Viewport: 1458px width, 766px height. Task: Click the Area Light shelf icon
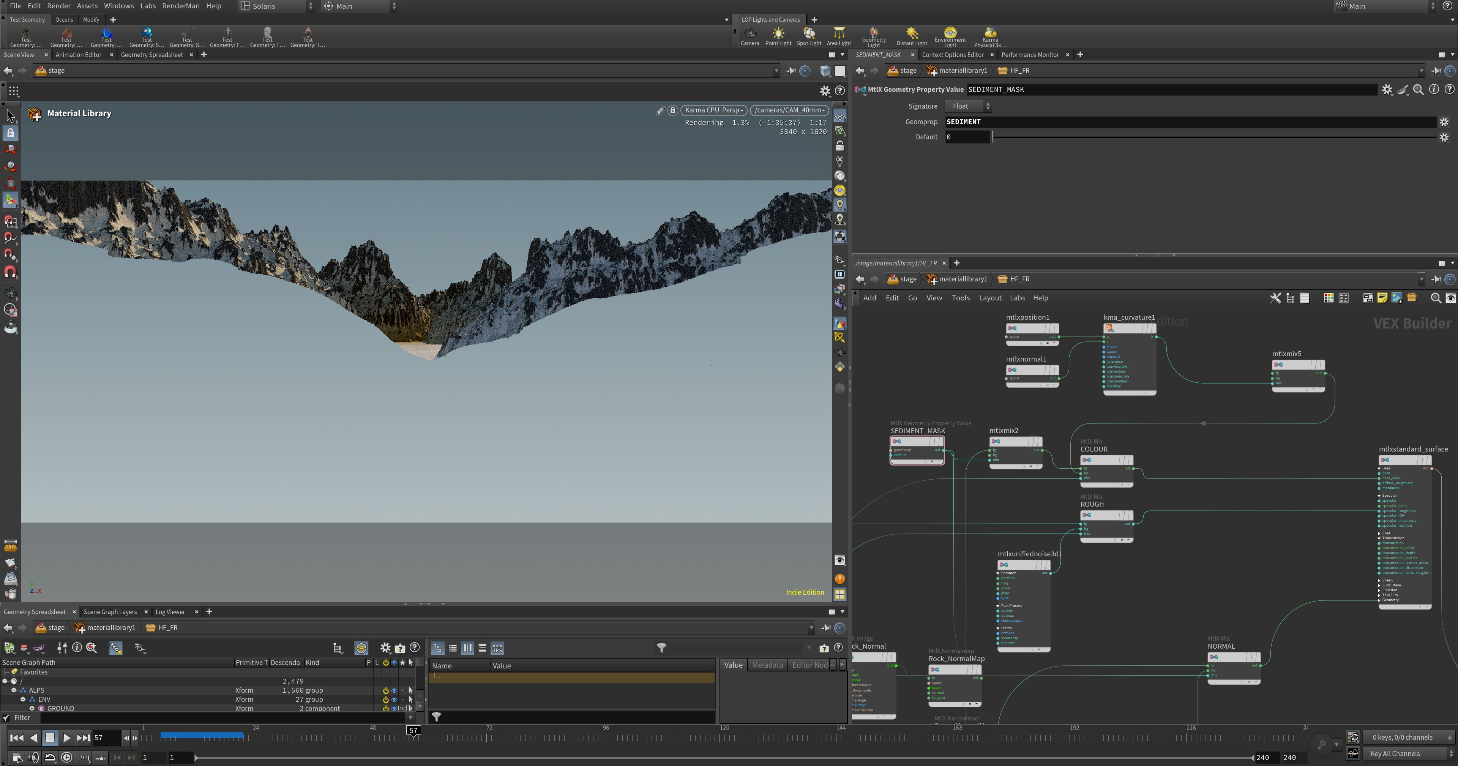point(838,36)
